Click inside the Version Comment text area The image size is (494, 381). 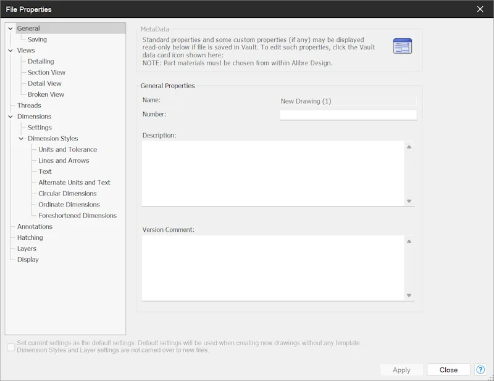(x=273, y=268)
